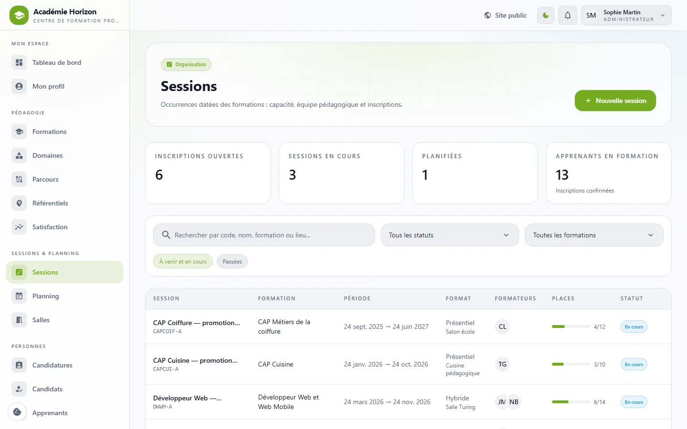Click the 6/14 places progress bar
This screenshot has height=429, width=687.
[571, 402]
